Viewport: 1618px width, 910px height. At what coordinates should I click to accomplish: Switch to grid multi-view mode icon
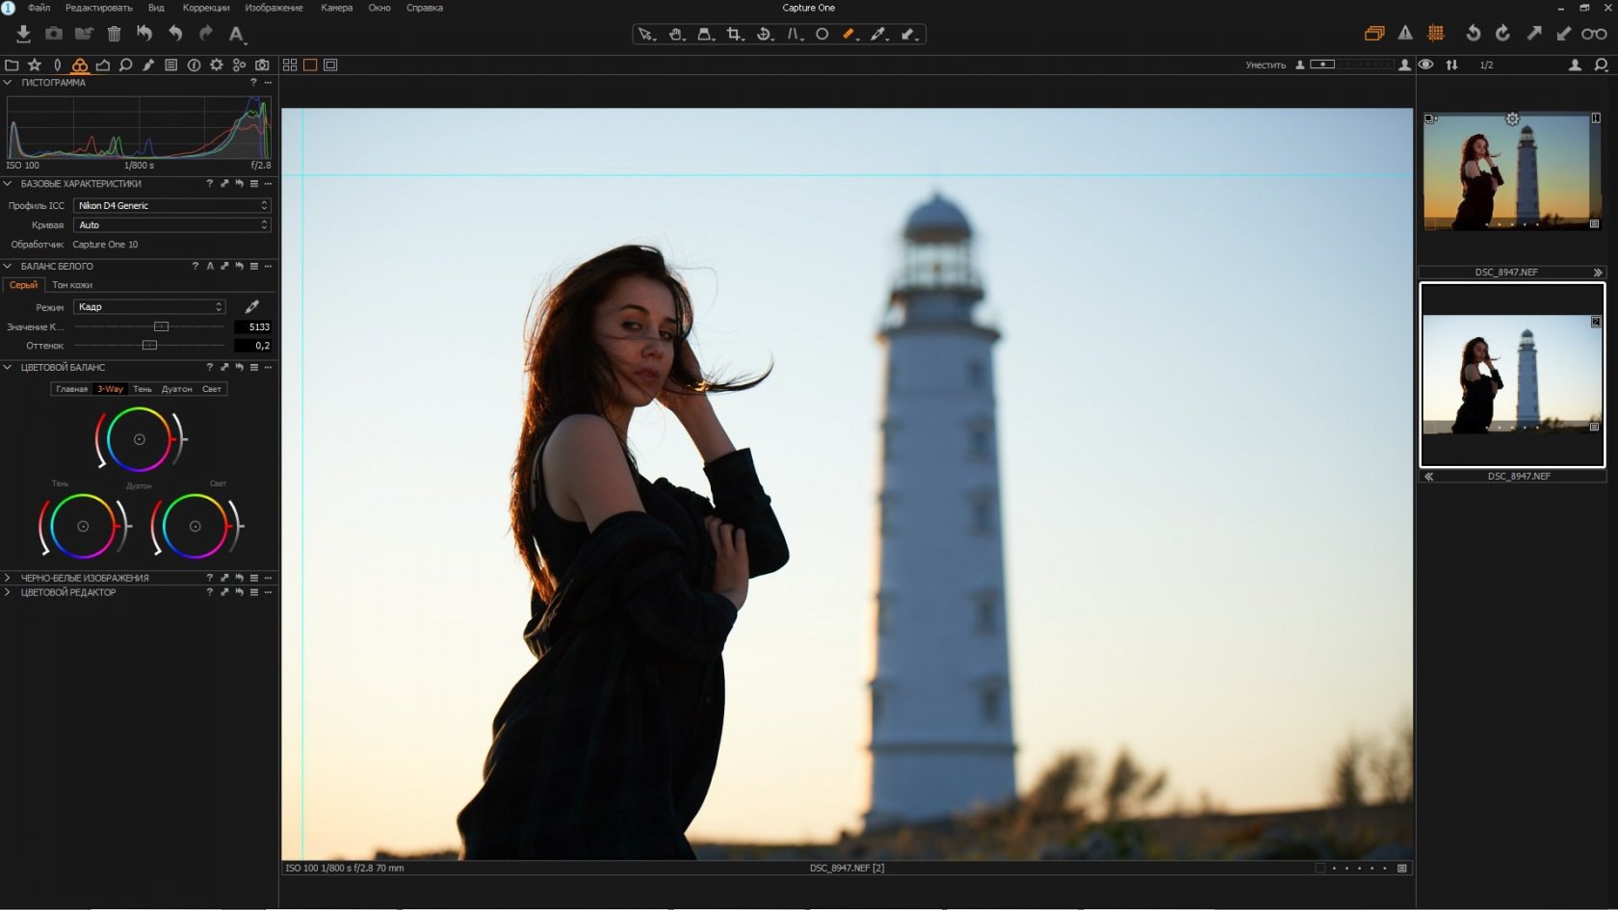[x=290, y=65]
